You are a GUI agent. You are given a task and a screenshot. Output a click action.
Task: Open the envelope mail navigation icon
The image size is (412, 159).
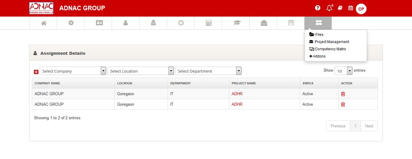pyautogui.click(x=264, y=23)
